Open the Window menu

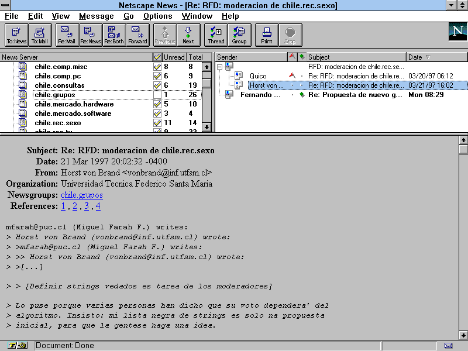point(197,16)
